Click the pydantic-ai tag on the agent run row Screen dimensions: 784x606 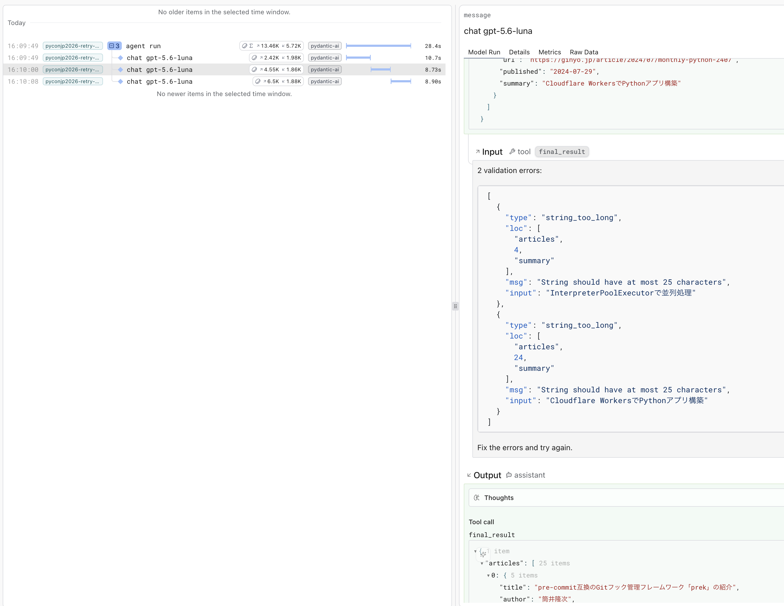click(x=325, y=46)
